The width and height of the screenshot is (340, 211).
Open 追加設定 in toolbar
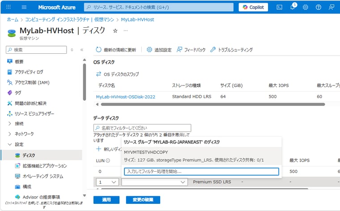pos(159,50)
